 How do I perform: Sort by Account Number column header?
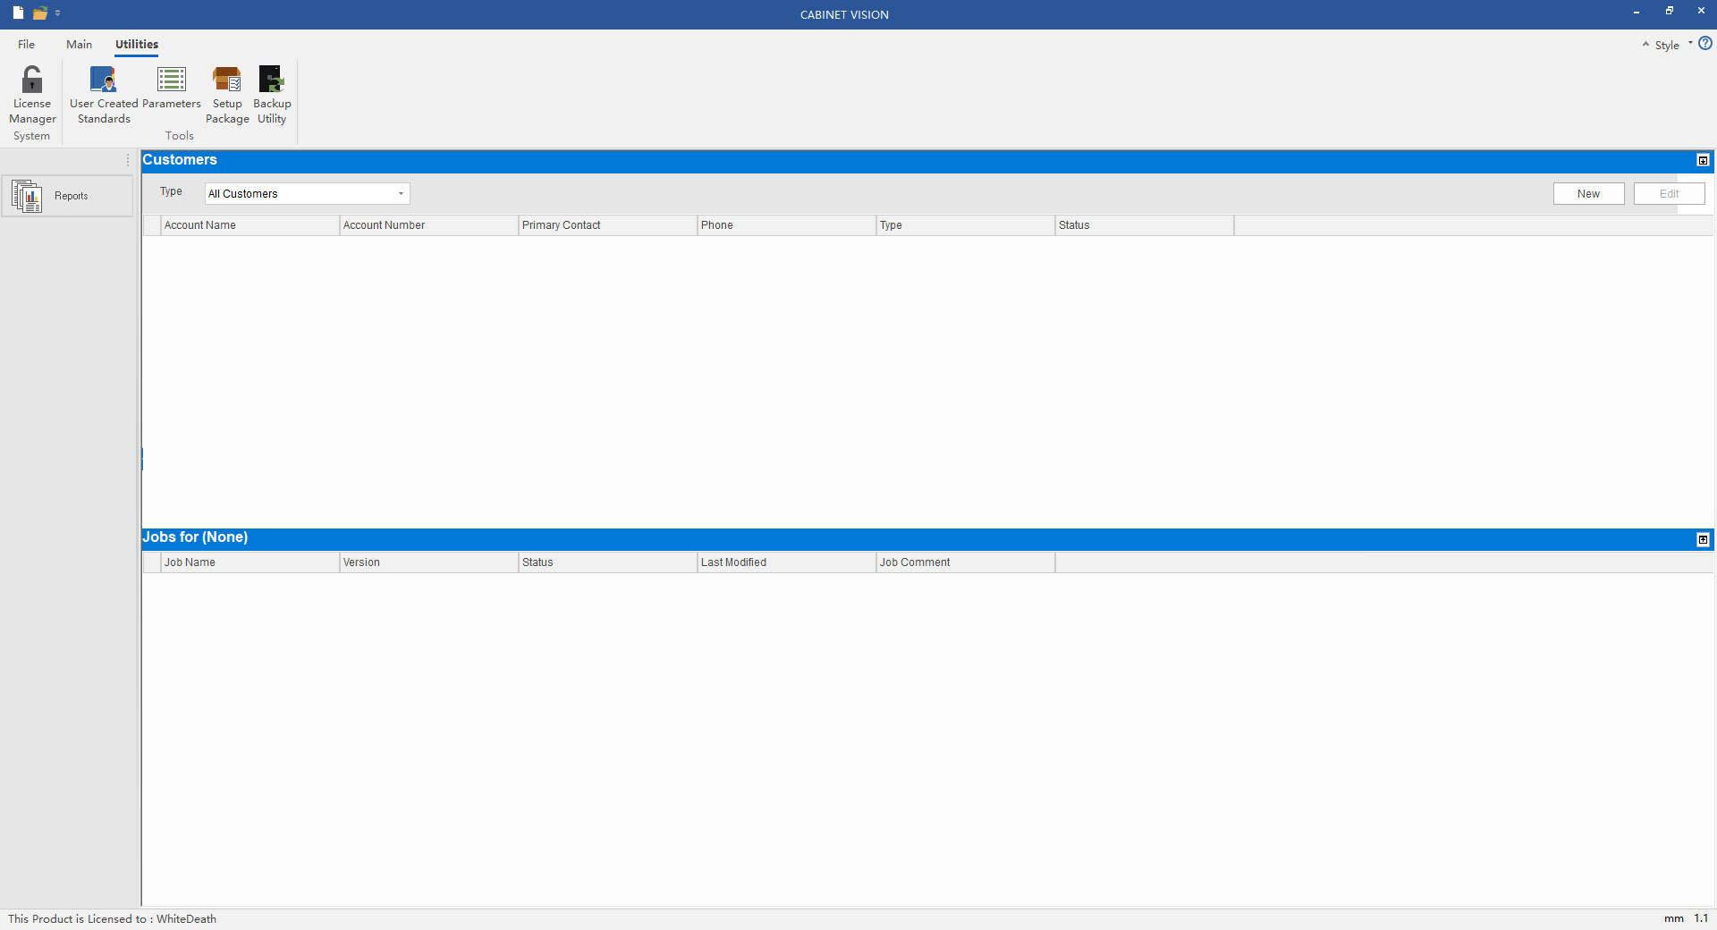click(x=429, y=225)
